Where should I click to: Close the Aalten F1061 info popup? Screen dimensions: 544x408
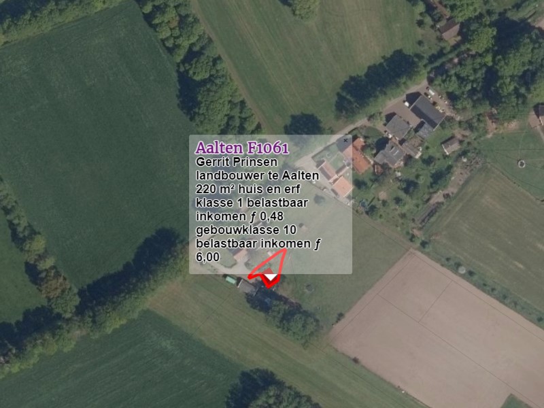click(345, 141)
